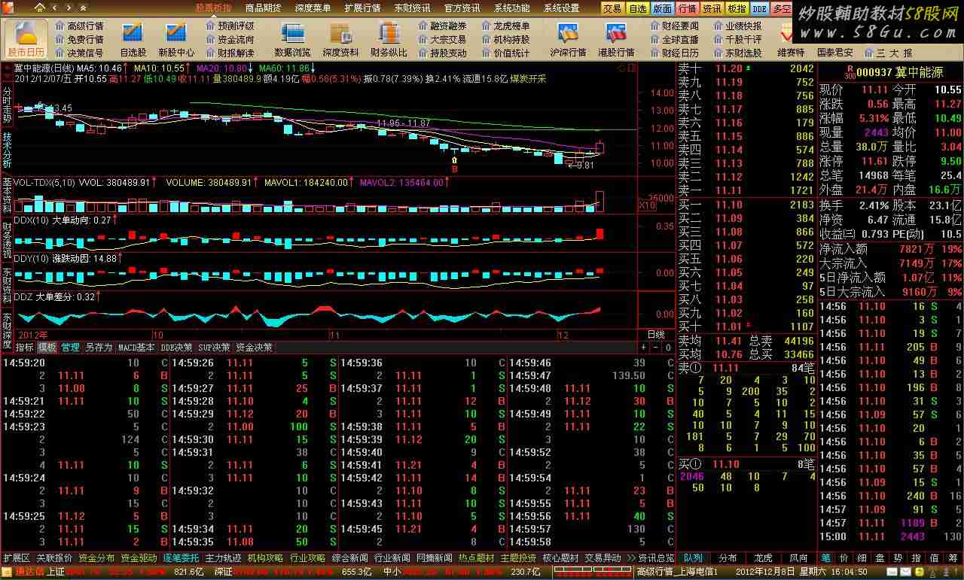The image size is (964, 580).
Task: Select the 资金分布 bottom tab
Action: point(96,558)
